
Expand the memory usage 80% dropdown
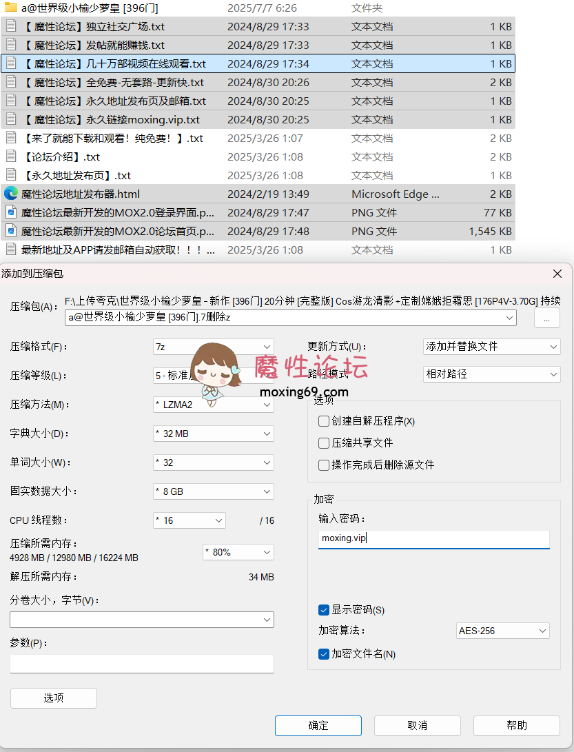[238, 553]
